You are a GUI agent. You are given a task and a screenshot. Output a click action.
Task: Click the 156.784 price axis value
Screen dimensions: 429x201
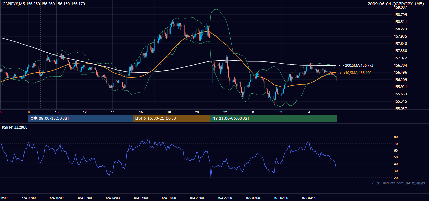click(400, 65)
